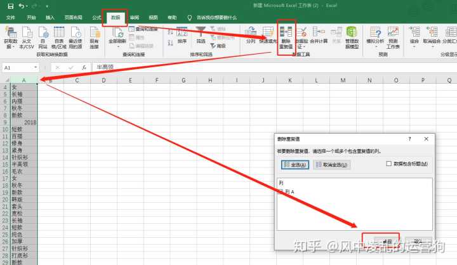The image size is (457, 265).
Task: Open the Get Data (获取数据) dropdown
Action: click(x=10, y=38)
